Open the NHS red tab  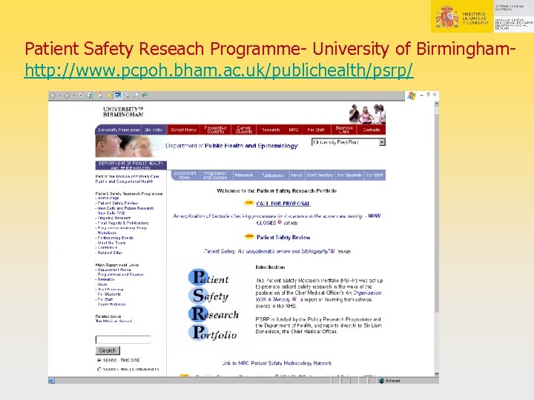click(294, 130)
